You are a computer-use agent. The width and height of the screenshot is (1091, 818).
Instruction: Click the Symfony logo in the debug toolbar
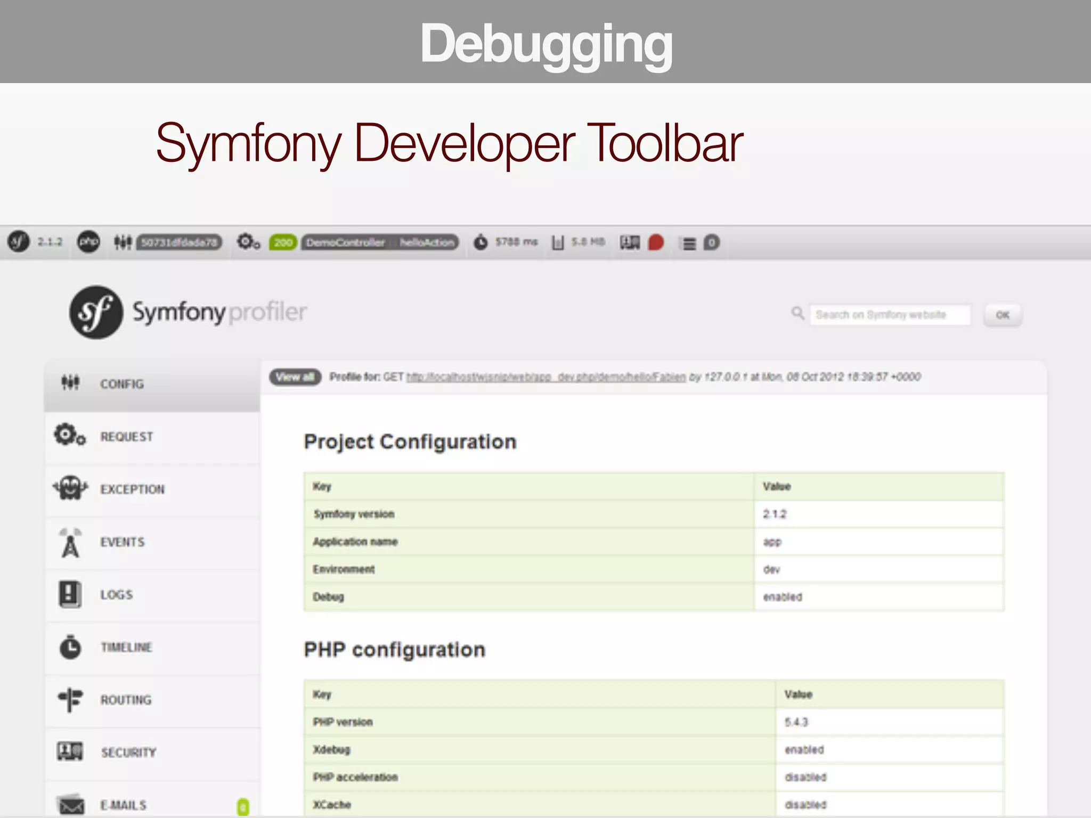pos(19,242)
